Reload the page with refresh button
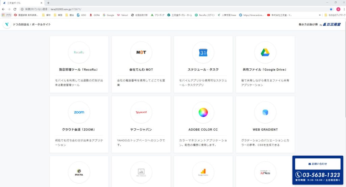 tap(15, 9)
